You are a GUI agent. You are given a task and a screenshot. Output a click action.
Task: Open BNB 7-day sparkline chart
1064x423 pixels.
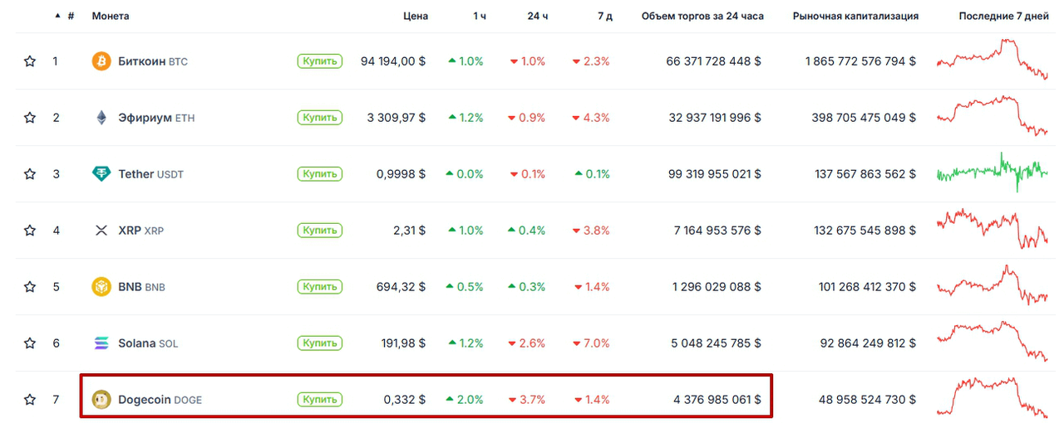(993, 285)
